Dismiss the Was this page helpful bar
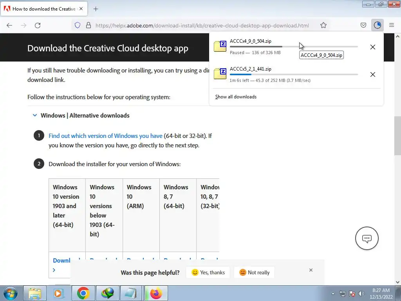401x301 pixels. point(311,270)
